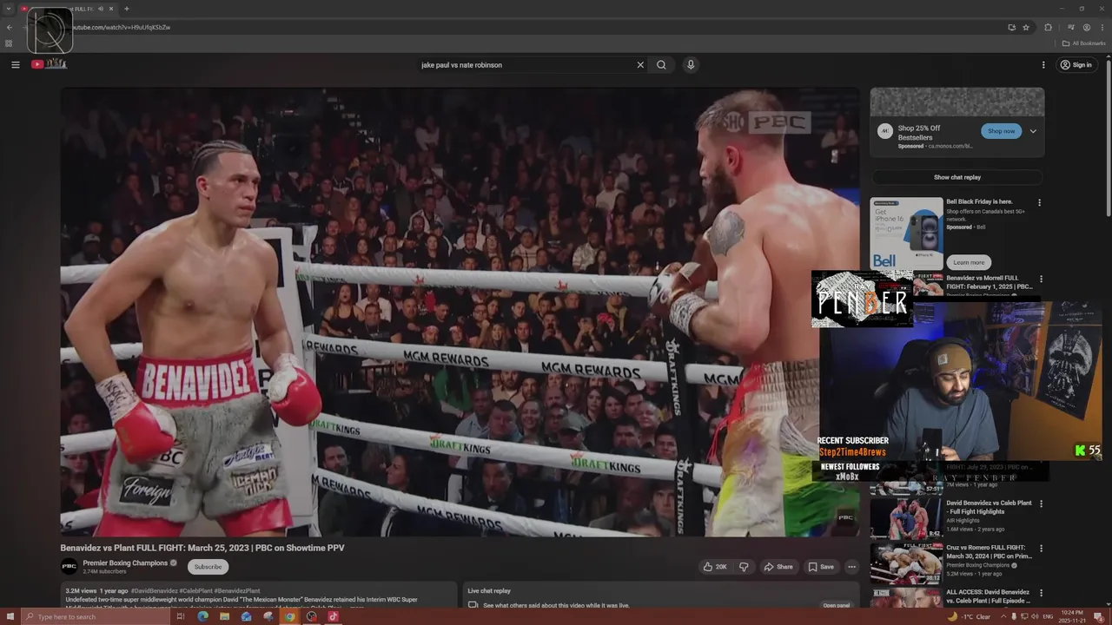The height and width of the screenshot is (625, 1112).
Task: Open Chrome three-dot menu
Action: point(1102,27)
